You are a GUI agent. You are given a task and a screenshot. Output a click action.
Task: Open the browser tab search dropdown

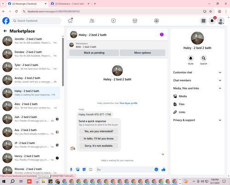[3, 4]
